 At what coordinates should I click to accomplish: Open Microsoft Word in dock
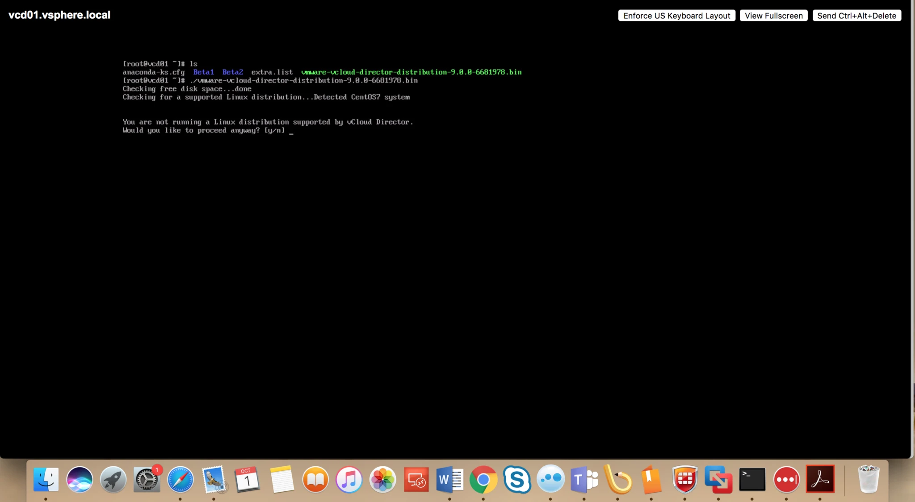(450, 480)
